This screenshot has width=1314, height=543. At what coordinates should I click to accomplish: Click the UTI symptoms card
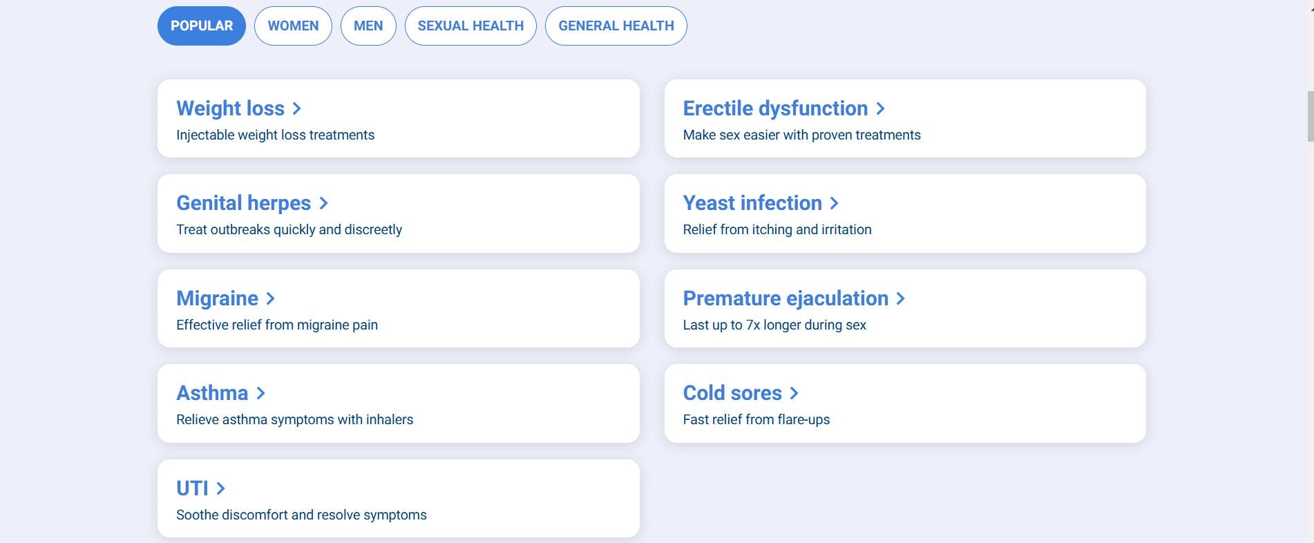399,498
